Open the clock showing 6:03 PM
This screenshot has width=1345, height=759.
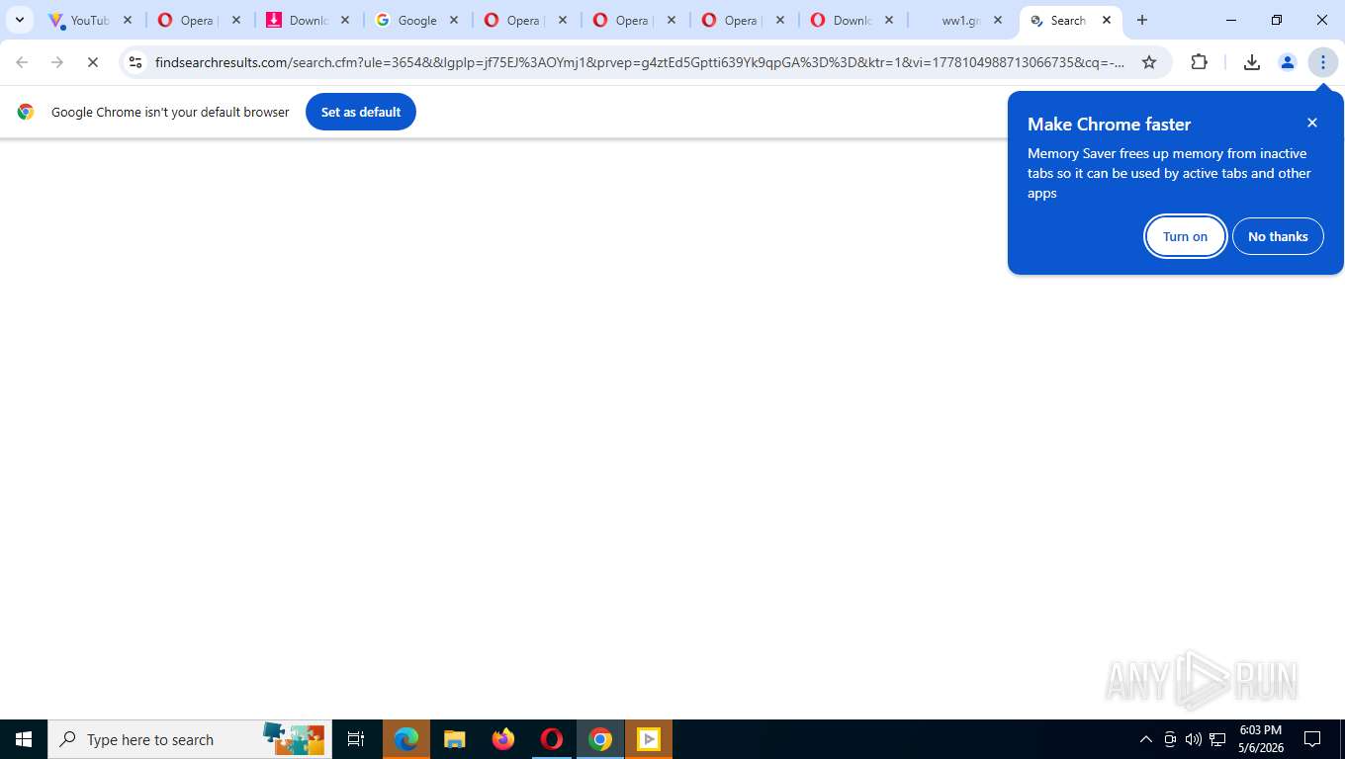[x=1261, y=739]
